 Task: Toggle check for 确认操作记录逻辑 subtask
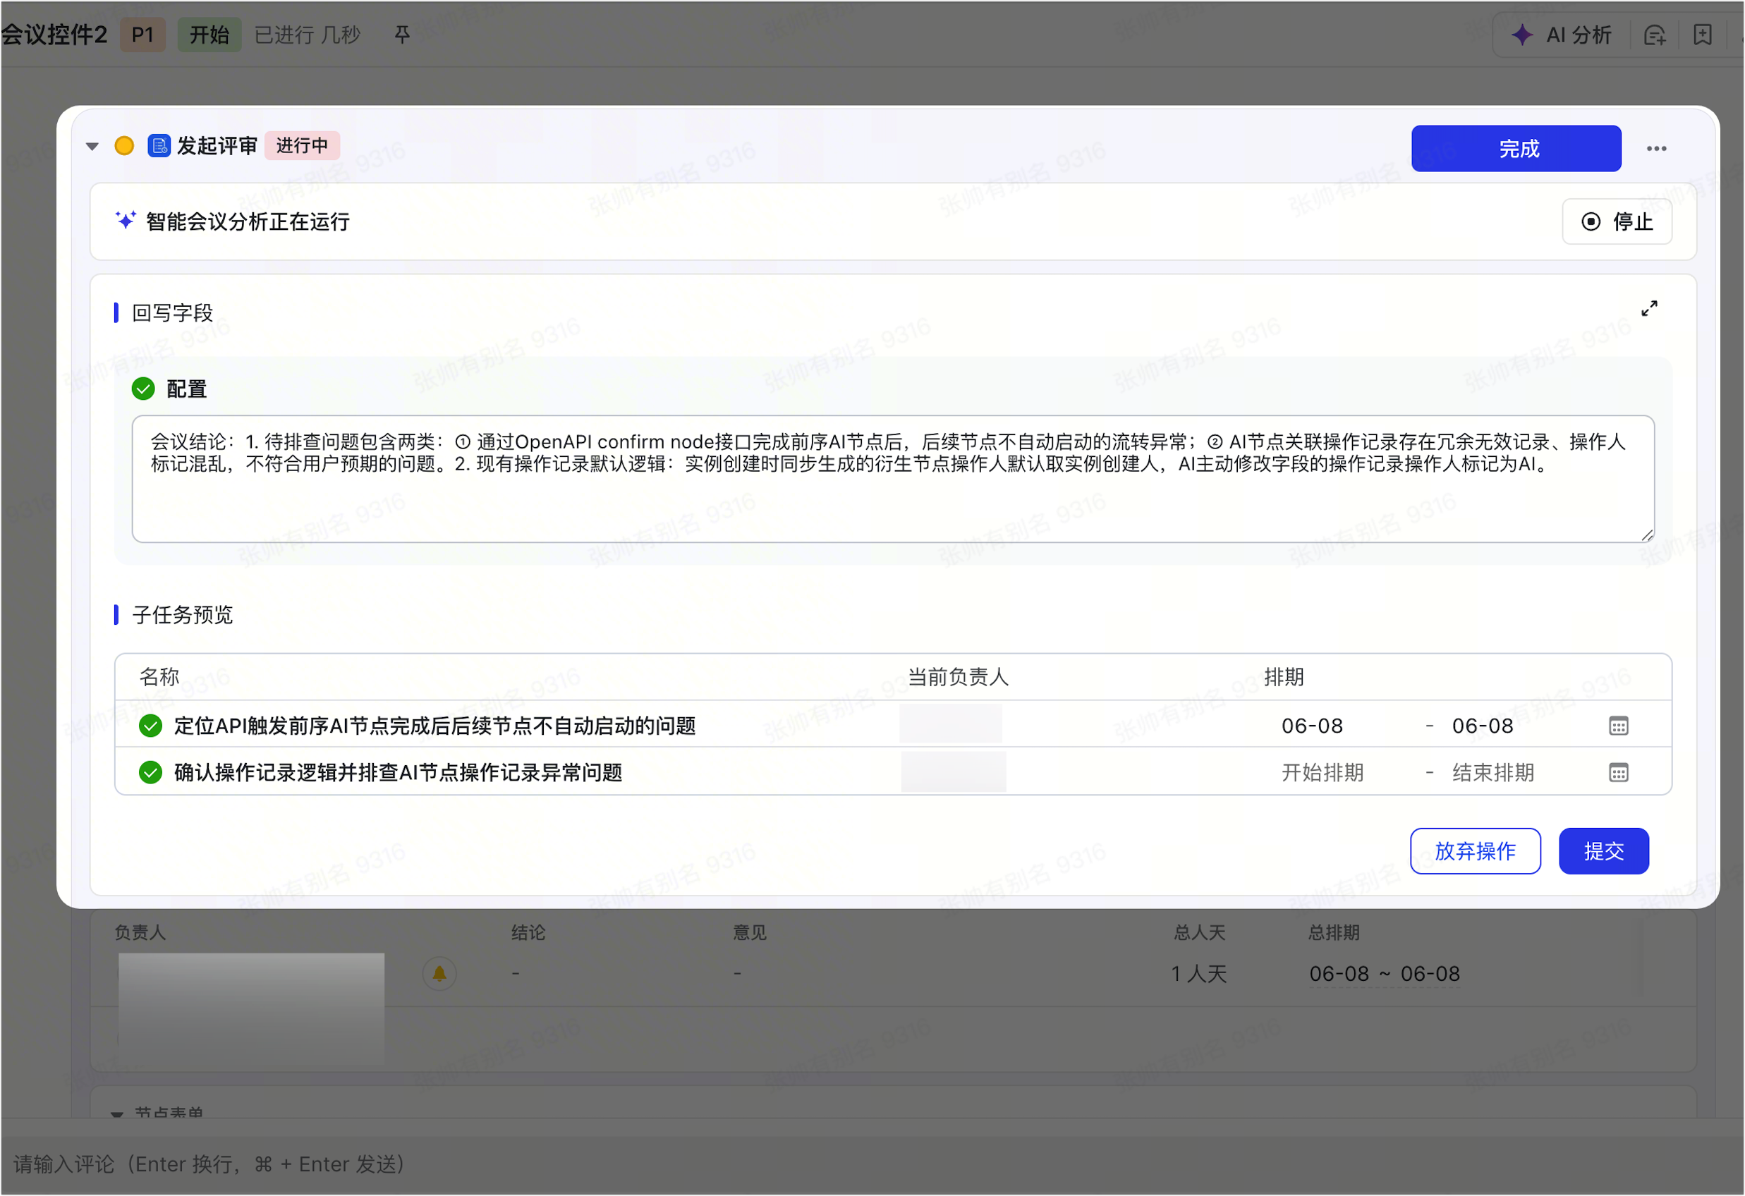pyautogui.click(x=151, y=773)
